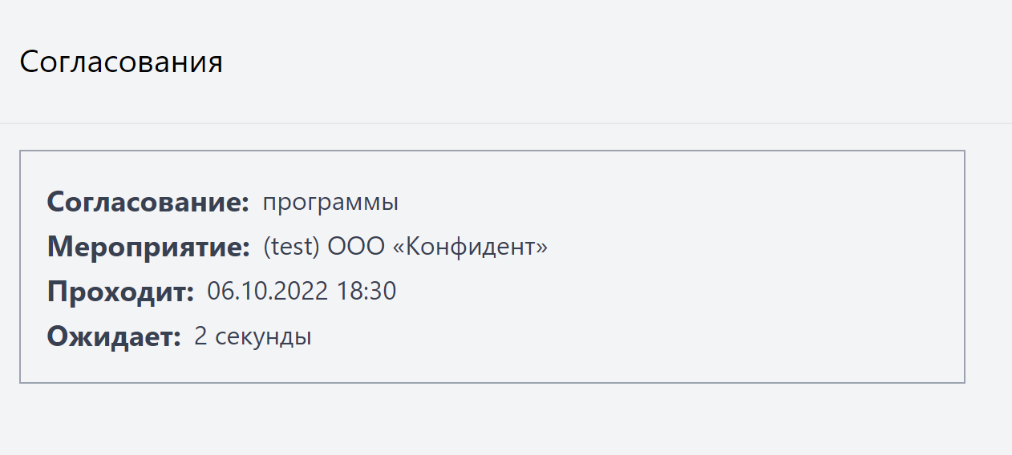Select the date 06.10.2022
Screen dimensions: 1012x455
[268, 292]
